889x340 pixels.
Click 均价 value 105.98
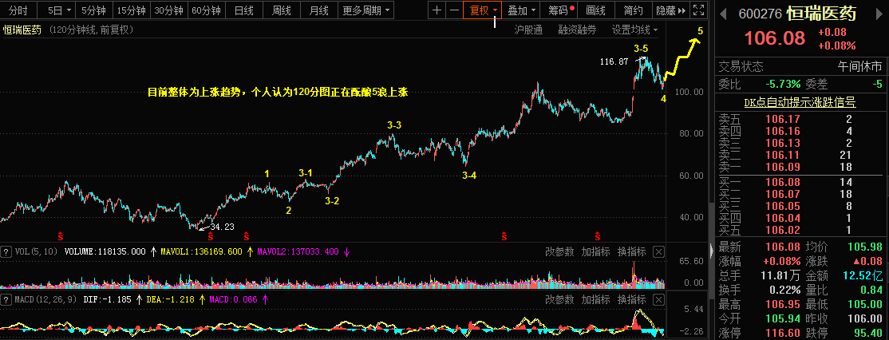[866, 247]
